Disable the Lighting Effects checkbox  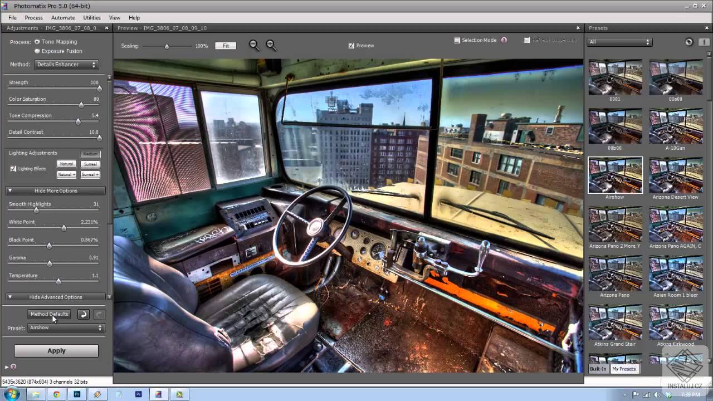click(13, 169)
